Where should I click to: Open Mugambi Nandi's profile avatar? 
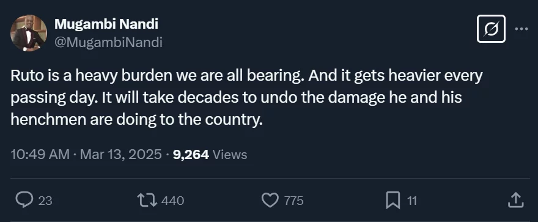pos(29,33)
